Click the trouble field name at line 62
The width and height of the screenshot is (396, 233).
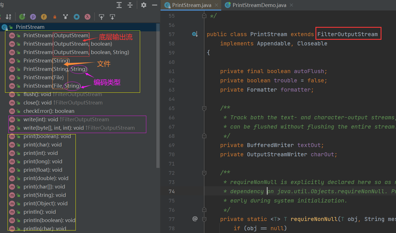[286, 81]
